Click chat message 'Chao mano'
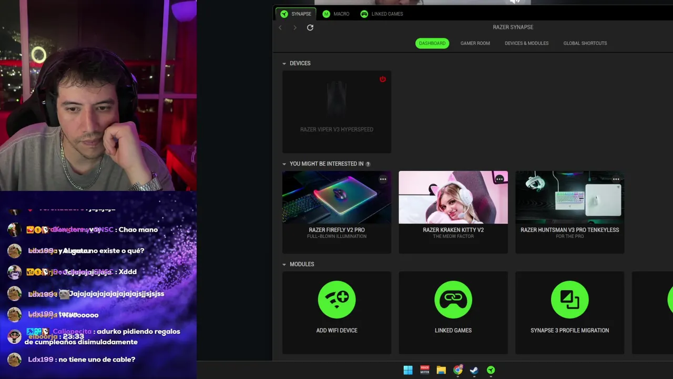Screen dimensions: 673x379 pos(138,230)
